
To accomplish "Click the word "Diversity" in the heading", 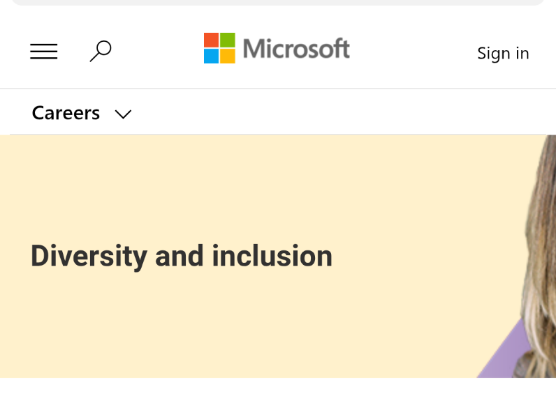I will click(x=88, y=256).
